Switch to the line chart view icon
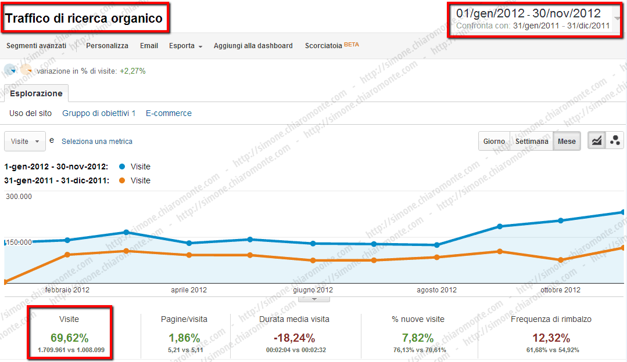Viewport: 627px width, 362px height. click(597, 141)
